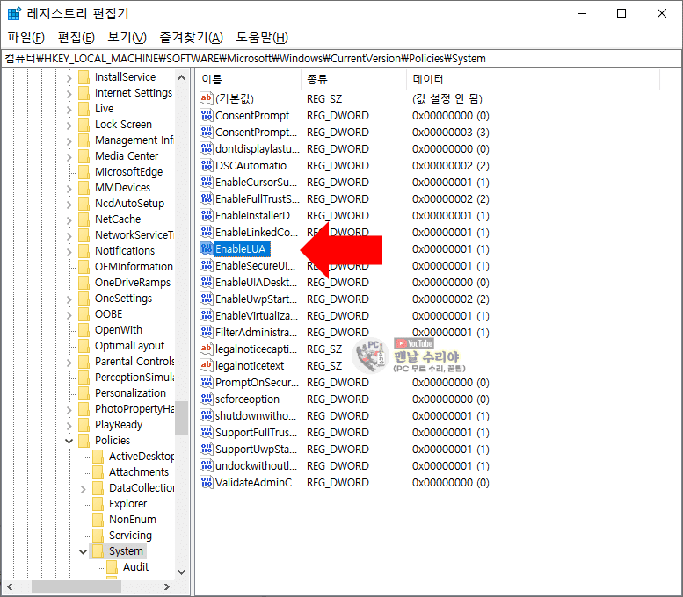
Task: Collapse the Policies tree node
Action: (69, 441)
